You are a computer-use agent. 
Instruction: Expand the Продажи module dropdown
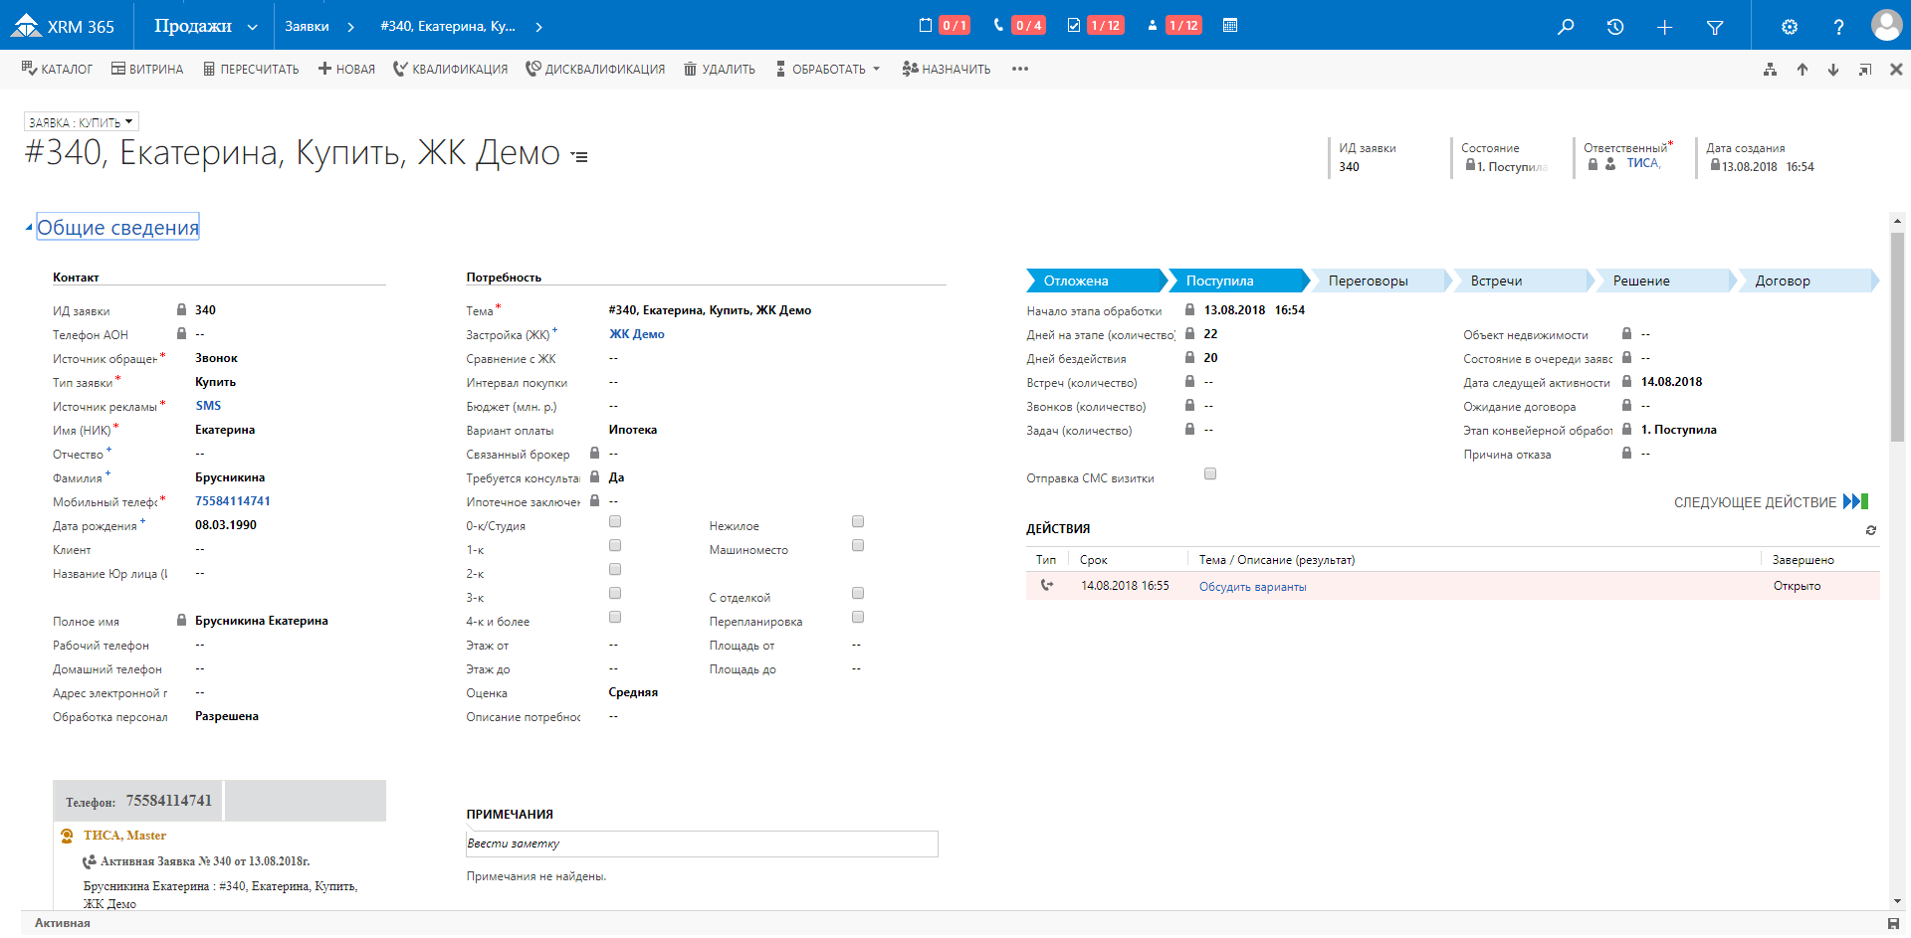click(x=252, y=27)
